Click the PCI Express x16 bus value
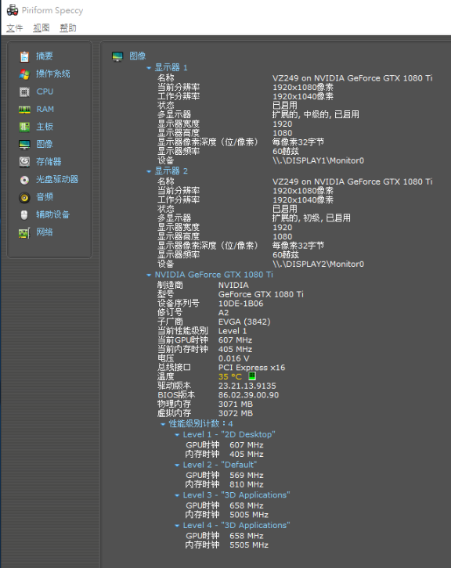Screen dimensions: 451x568 coord(251,368)
